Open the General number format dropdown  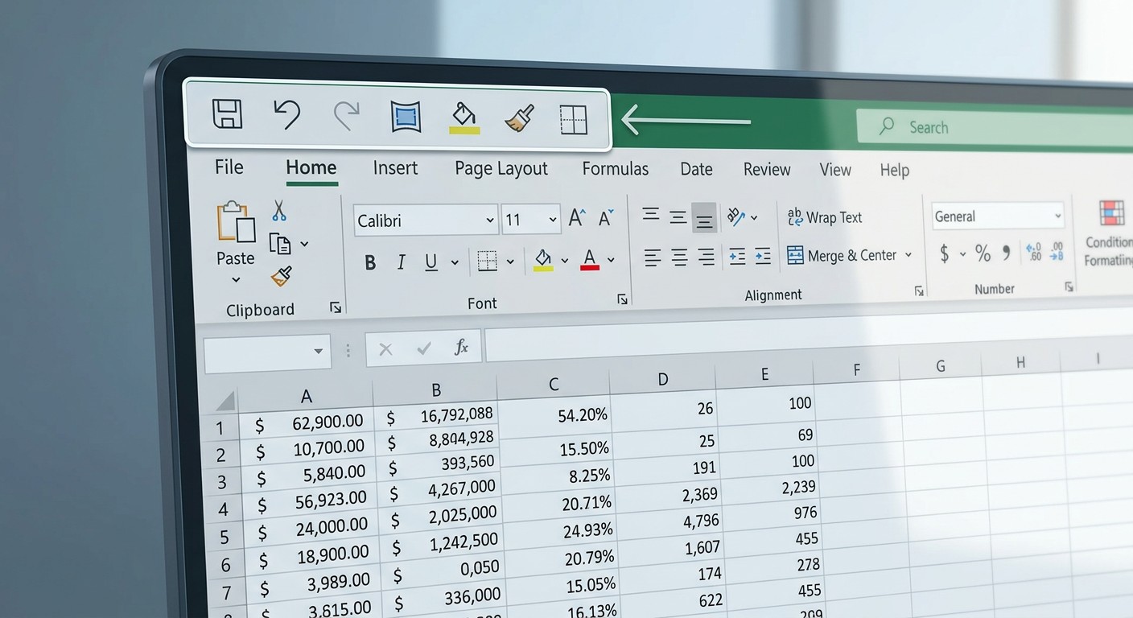click(x=1057, y=216)
